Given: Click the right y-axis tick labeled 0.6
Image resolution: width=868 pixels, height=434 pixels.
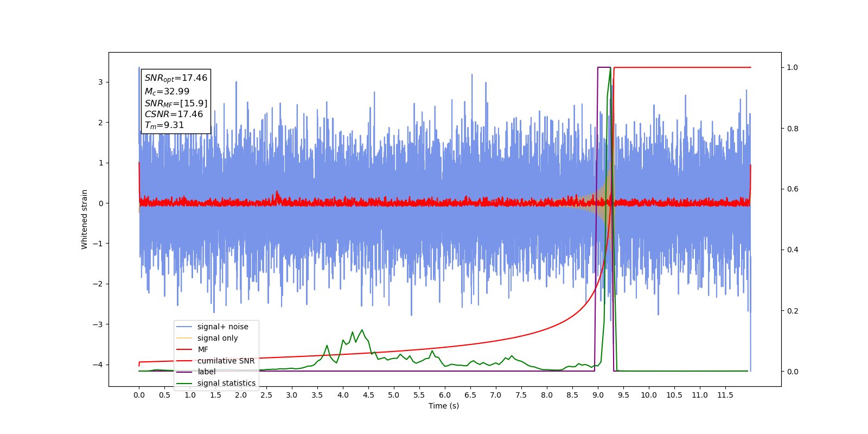Looking at the screenshot, I should (x=793, y=189).
